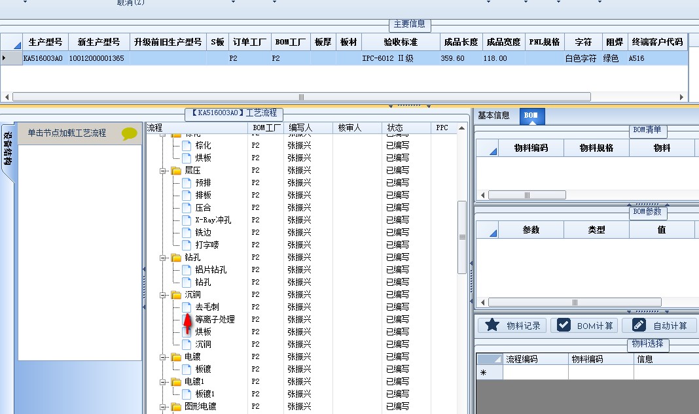Click the 终端客户代码 column header
Viewport: 699px width, 414px height.
tap(658, 43)
